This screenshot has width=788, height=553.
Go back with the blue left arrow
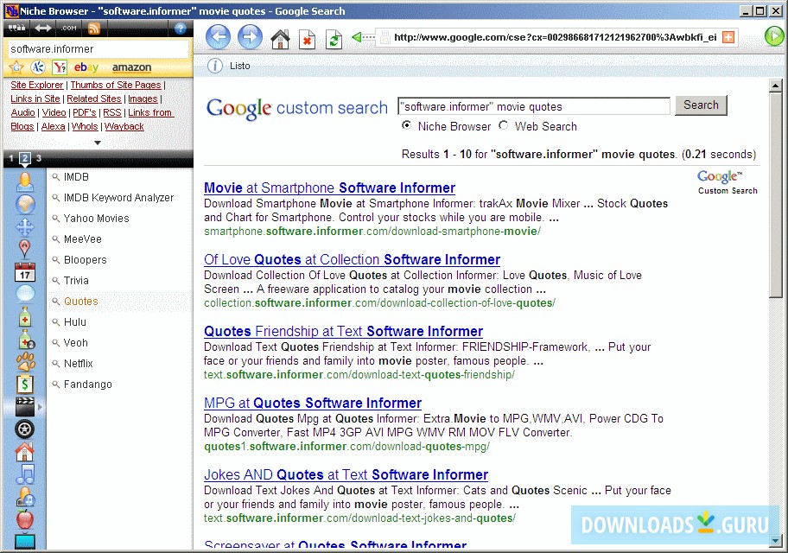click(x=218, y=36)
